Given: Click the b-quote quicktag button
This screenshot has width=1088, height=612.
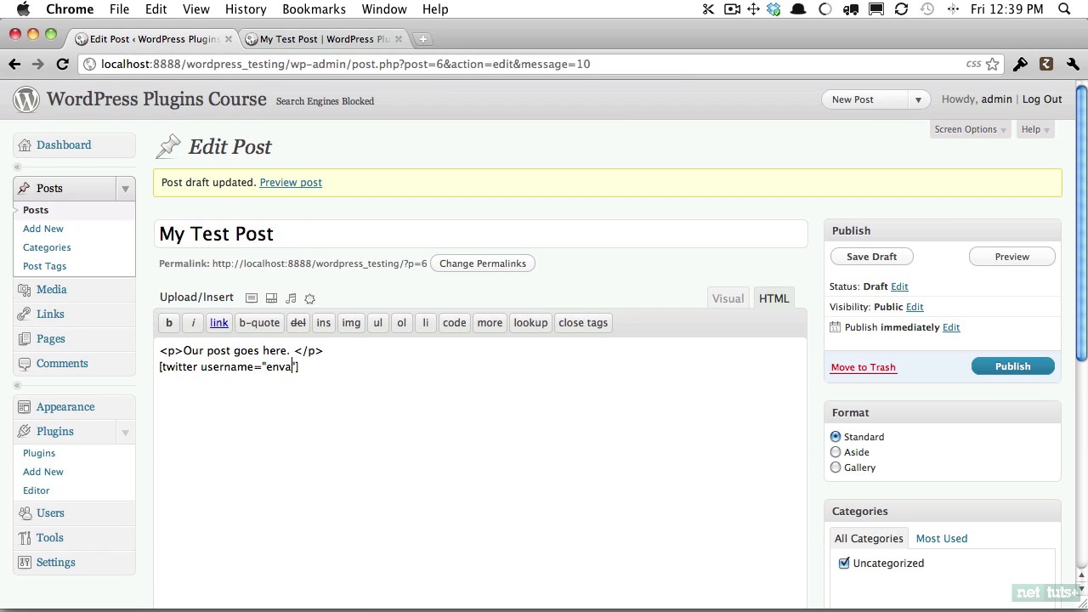Looking at the screenshot, I should 259,323.
